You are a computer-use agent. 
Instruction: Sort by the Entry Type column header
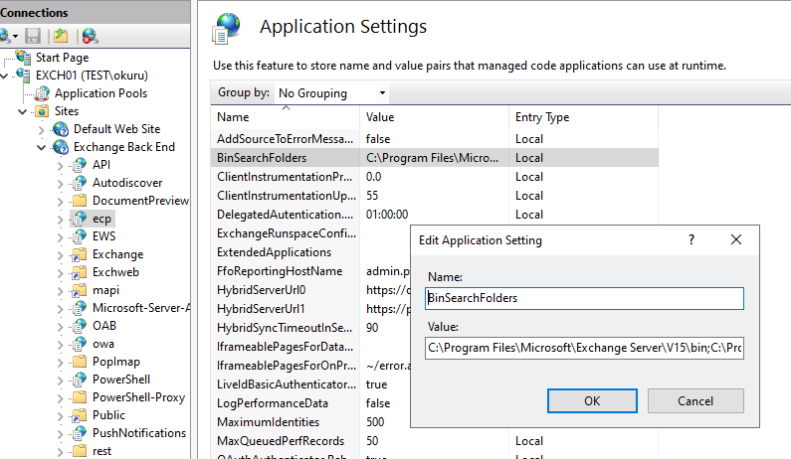click(583, 117)
